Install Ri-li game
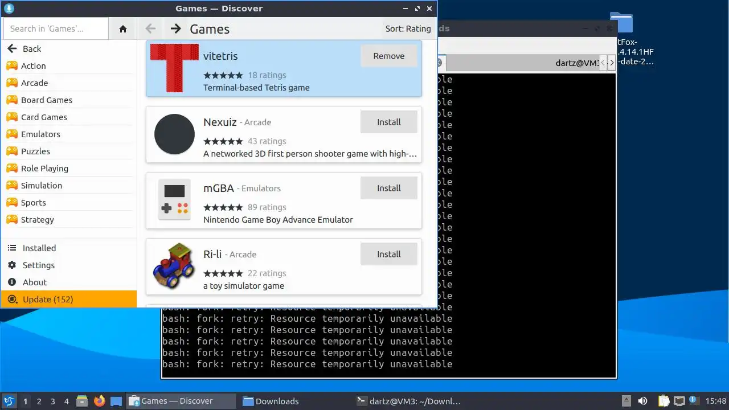729x410 pixels. click(389, 254)
